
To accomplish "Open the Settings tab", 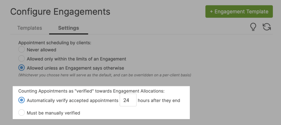I will point(68,28).
